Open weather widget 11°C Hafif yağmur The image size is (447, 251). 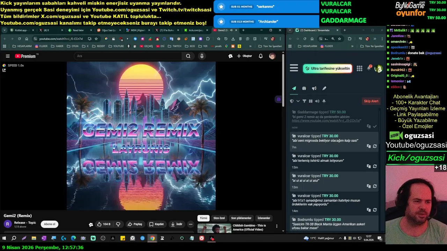[x=318, y=238]
